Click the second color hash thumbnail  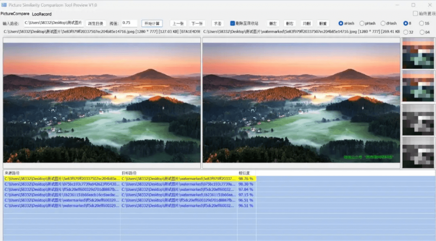[418, 86]
